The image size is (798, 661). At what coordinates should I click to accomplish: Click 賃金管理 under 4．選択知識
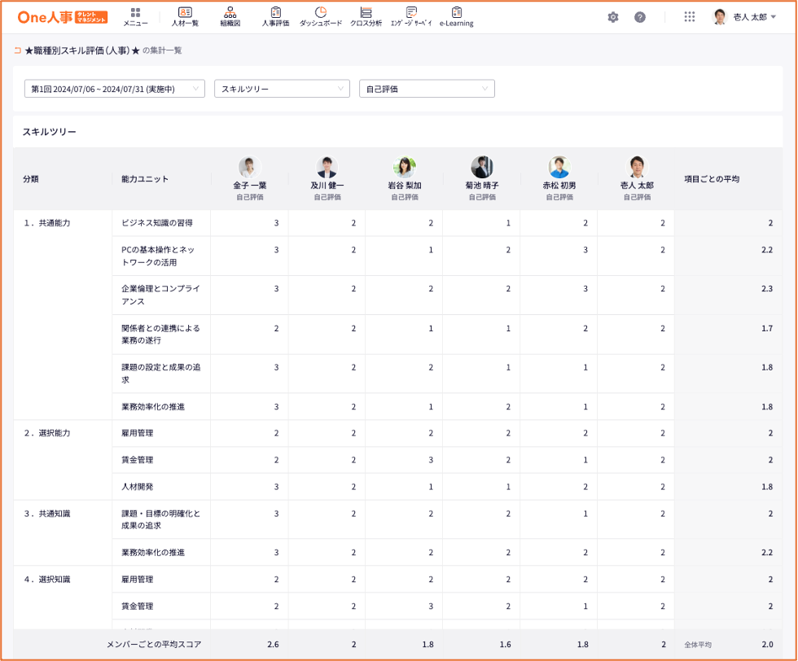(x=137, y=606)
